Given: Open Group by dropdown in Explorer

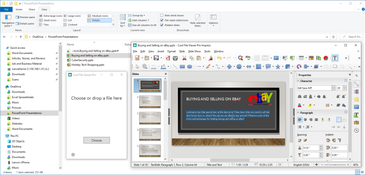Looking at the screenshot, I should click(x=136, y=15).
